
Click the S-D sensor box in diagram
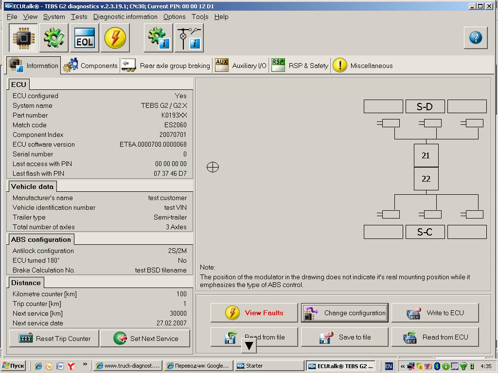[x=425, y=106]
